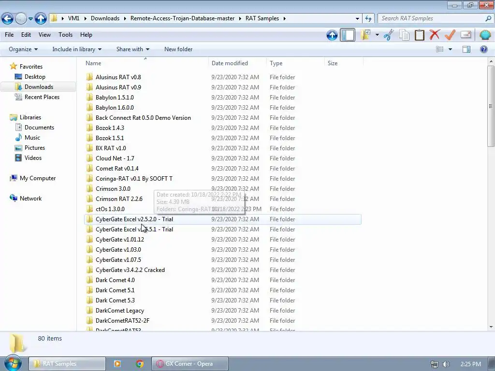Navigate to Remote-Access-Trojan-Database-master breadcrumb
The image size is (495, 371).
[x=182, y=19]
